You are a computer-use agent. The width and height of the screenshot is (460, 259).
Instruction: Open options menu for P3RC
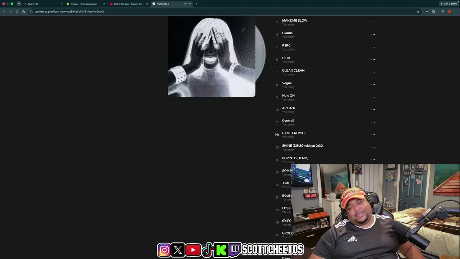(373, 47)
